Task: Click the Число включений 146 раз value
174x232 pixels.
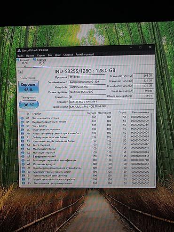Action: click(143, 91)
